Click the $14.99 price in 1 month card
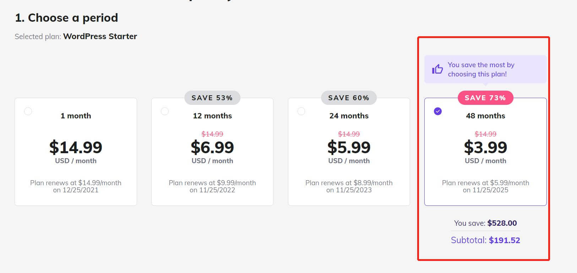The width and height of the screenshot is (577, 273). point(76,147)
